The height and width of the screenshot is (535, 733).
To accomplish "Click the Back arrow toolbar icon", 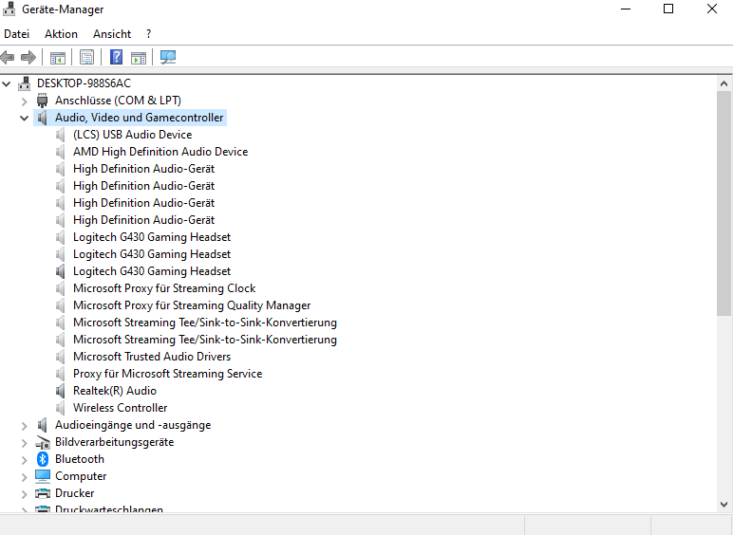I will (8, 58).
